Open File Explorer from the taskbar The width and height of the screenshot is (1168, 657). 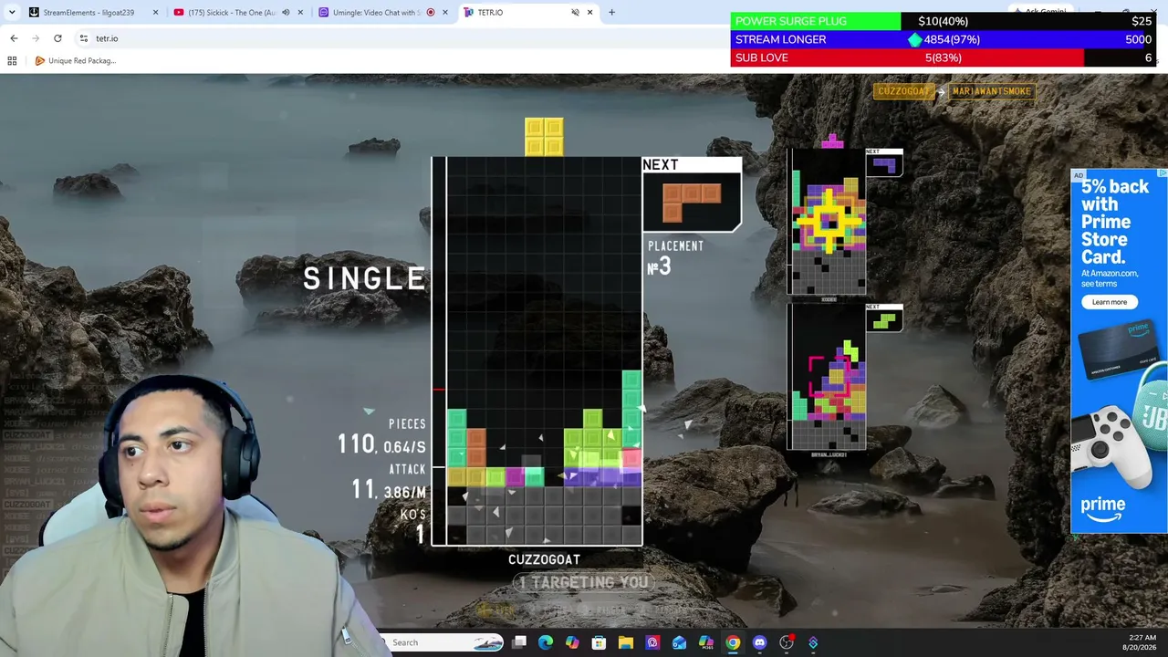pyautogui.click(x=626, y=642)
